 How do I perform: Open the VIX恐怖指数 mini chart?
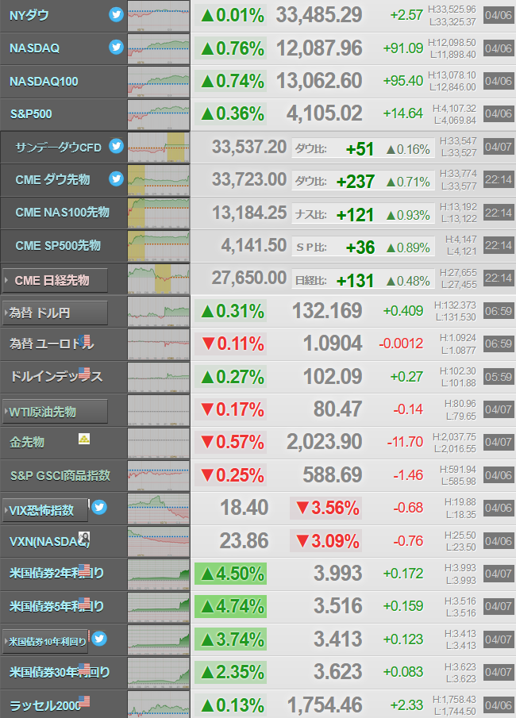(159, 509)
